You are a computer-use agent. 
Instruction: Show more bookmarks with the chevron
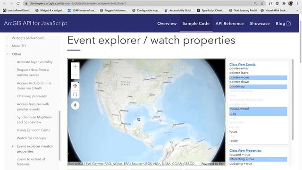click(297, 10)
